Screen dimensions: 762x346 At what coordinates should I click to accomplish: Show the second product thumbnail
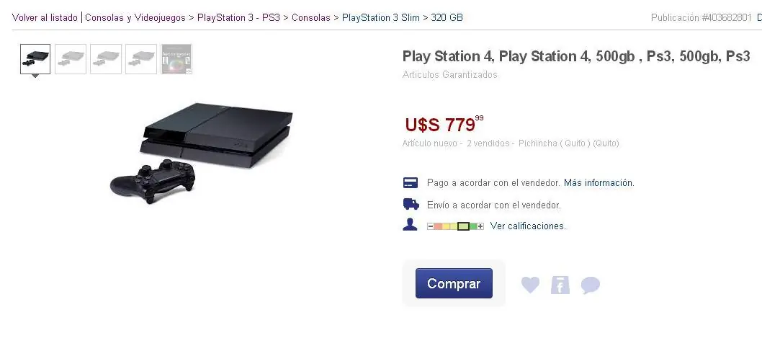point(71,59)
